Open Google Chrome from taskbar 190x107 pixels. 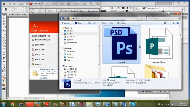pos(12,104)
